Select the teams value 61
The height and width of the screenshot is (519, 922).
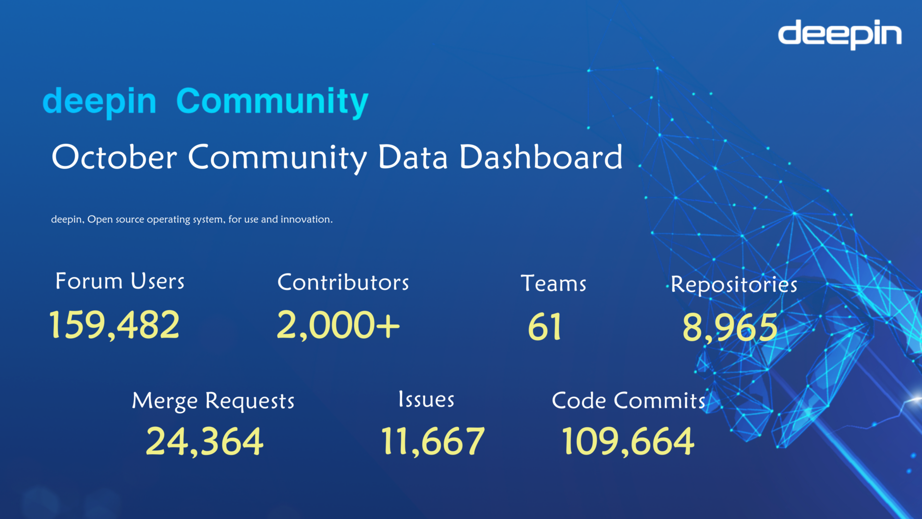pyautogui.click(x=545, y=327)
